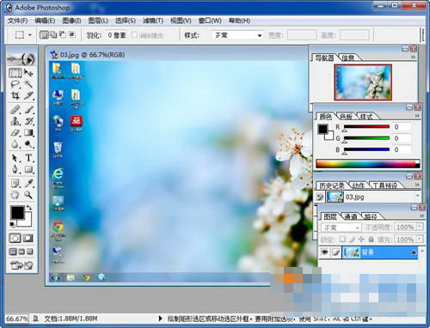Image resolution: width=430 pixels, height=328 pixels.
Task: Select the Rectangular Marquee tool in toolbox
Action: 15,73
